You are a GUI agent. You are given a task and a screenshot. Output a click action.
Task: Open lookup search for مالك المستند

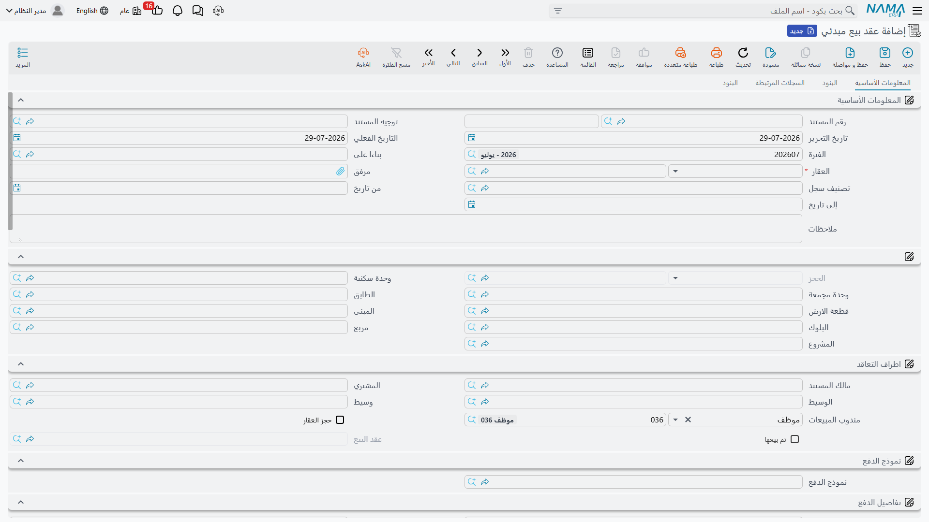pos(472,385)
